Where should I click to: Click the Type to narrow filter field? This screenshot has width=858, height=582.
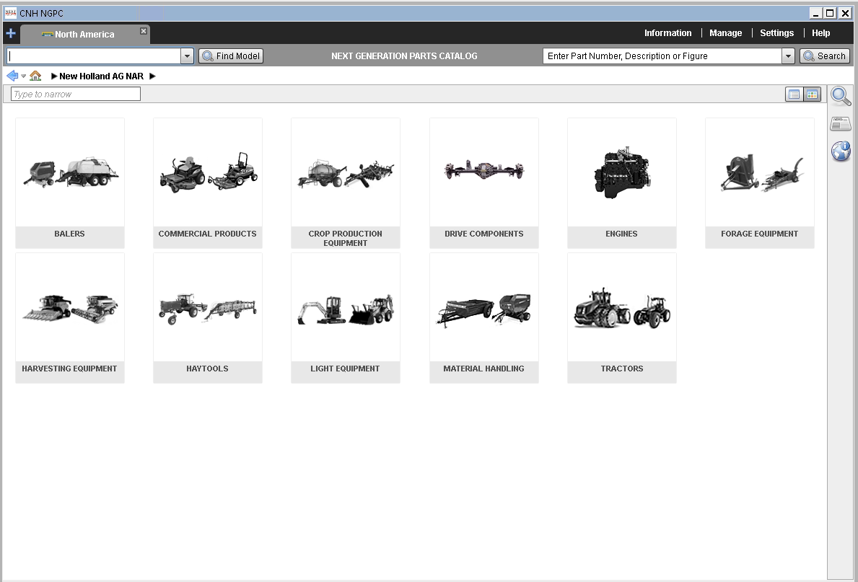(x=76, y=94)
